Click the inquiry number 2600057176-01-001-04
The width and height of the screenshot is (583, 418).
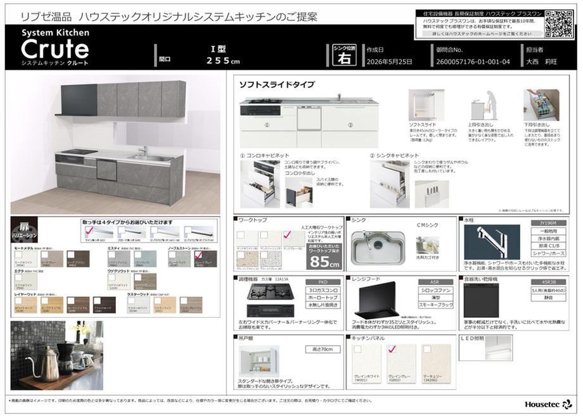tap(473, 62)
